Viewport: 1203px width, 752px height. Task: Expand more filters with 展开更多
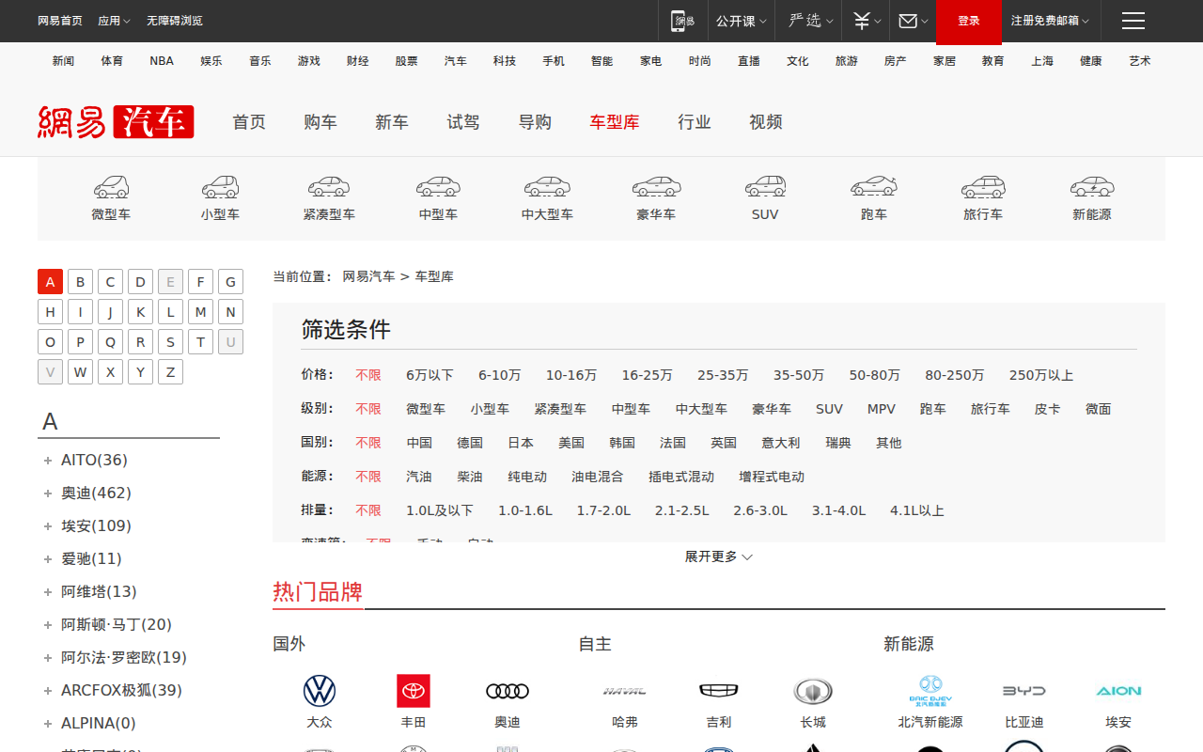point(719,556)
